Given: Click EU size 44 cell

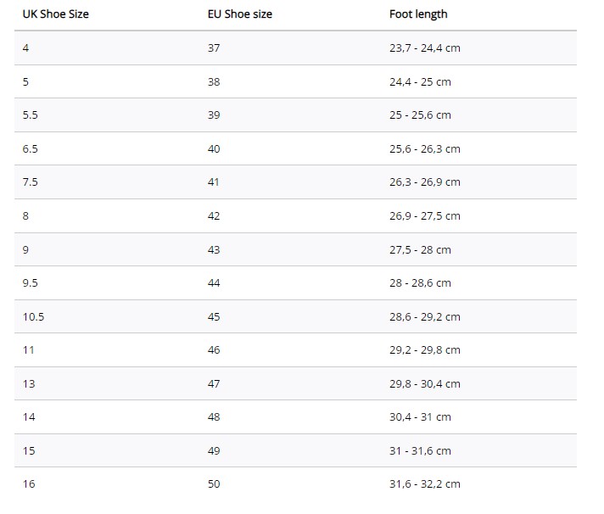Looking at the screenshot, I should point(214,283).
